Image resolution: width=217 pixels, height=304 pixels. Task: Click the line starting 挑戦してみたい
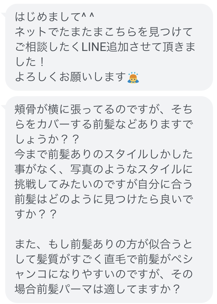104,185
